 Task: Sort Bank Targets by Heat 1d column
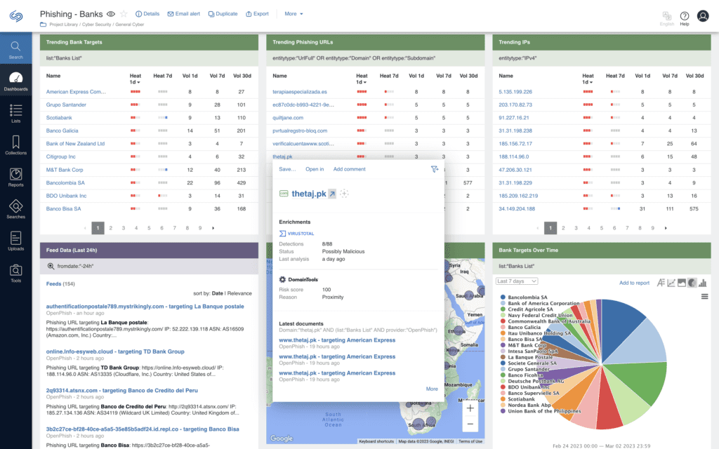(x=136, y=79)
